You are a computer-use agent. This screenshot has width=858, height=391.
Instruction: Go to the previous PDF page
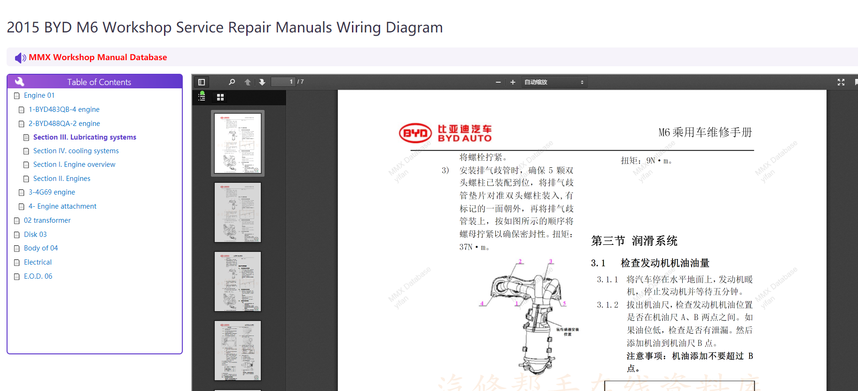point(248,82)
